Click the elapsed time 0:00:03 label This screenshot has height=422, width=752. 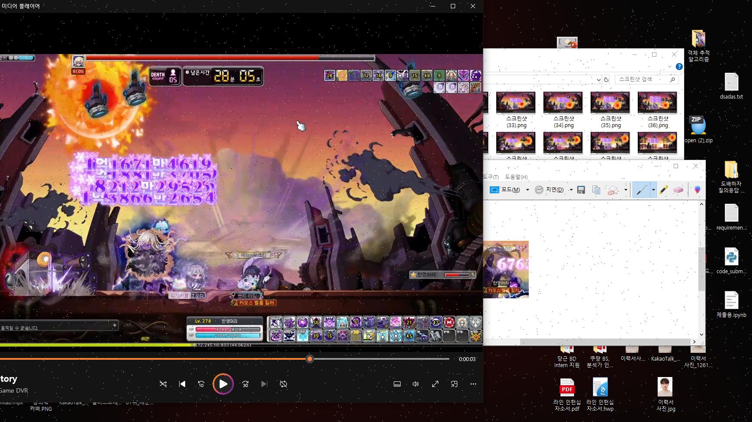click(x=467, y=359)
